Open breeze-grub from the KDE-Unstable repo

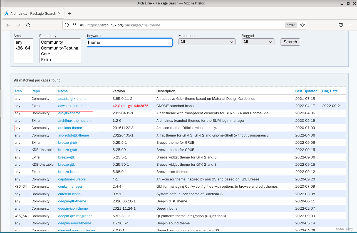click(67, 150)
